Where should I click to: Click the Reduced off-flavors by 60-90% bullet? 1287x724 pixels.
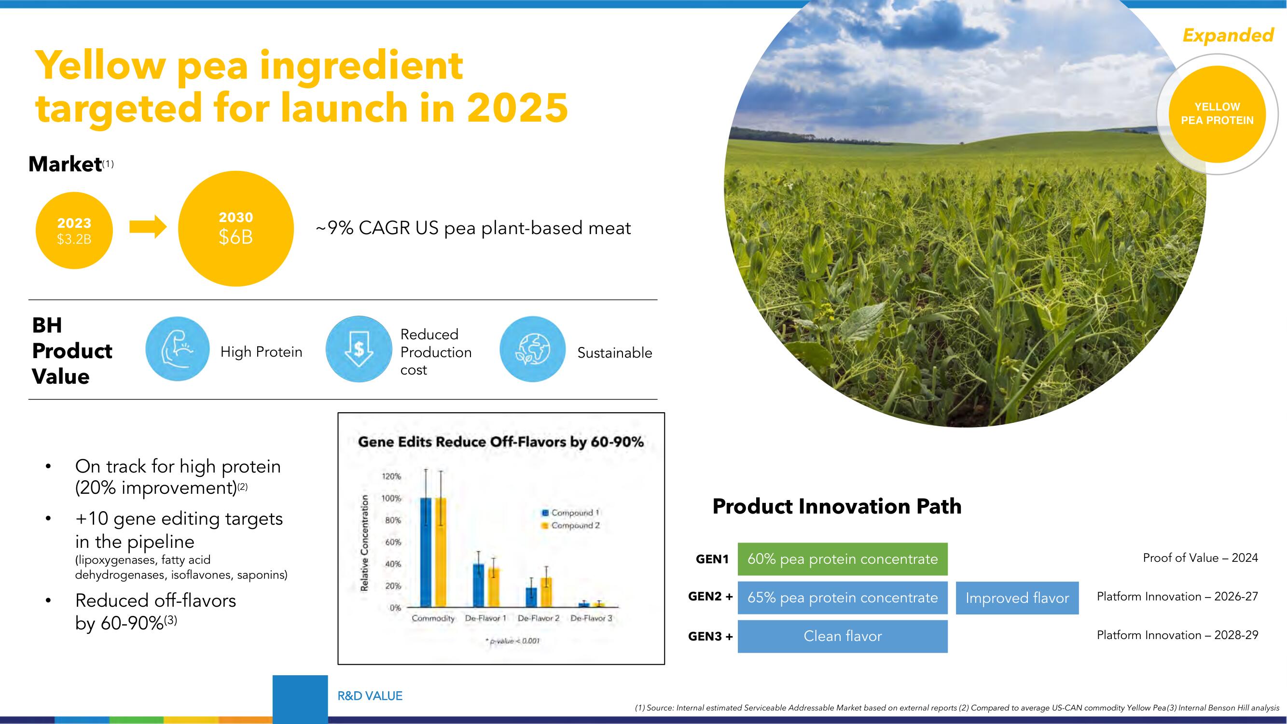155,612
